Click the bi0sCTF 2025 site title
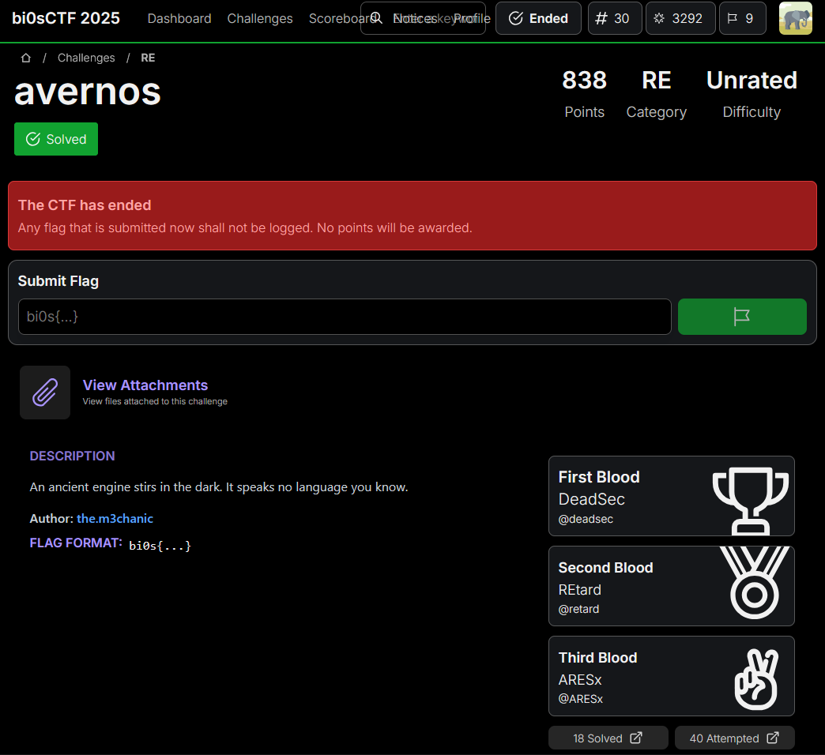Screen dimensions: 825x755 point(66,18)
